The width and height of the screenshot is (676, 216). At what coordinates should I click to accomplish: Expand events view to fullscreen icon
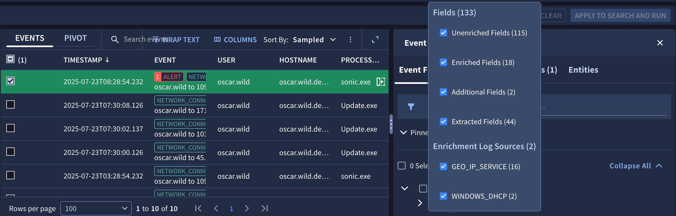point(375,39)
